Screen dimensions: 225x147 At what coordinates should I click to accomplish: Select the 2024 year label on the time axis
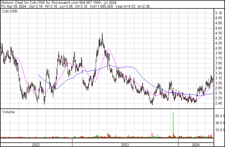[195, 145]
